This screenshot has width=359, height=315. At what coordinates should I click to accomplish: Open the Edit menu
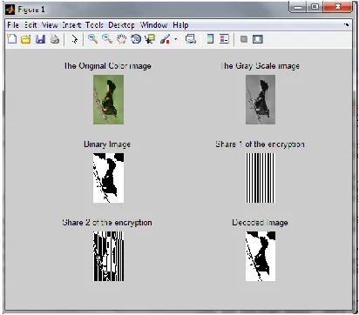click(30, 25)
